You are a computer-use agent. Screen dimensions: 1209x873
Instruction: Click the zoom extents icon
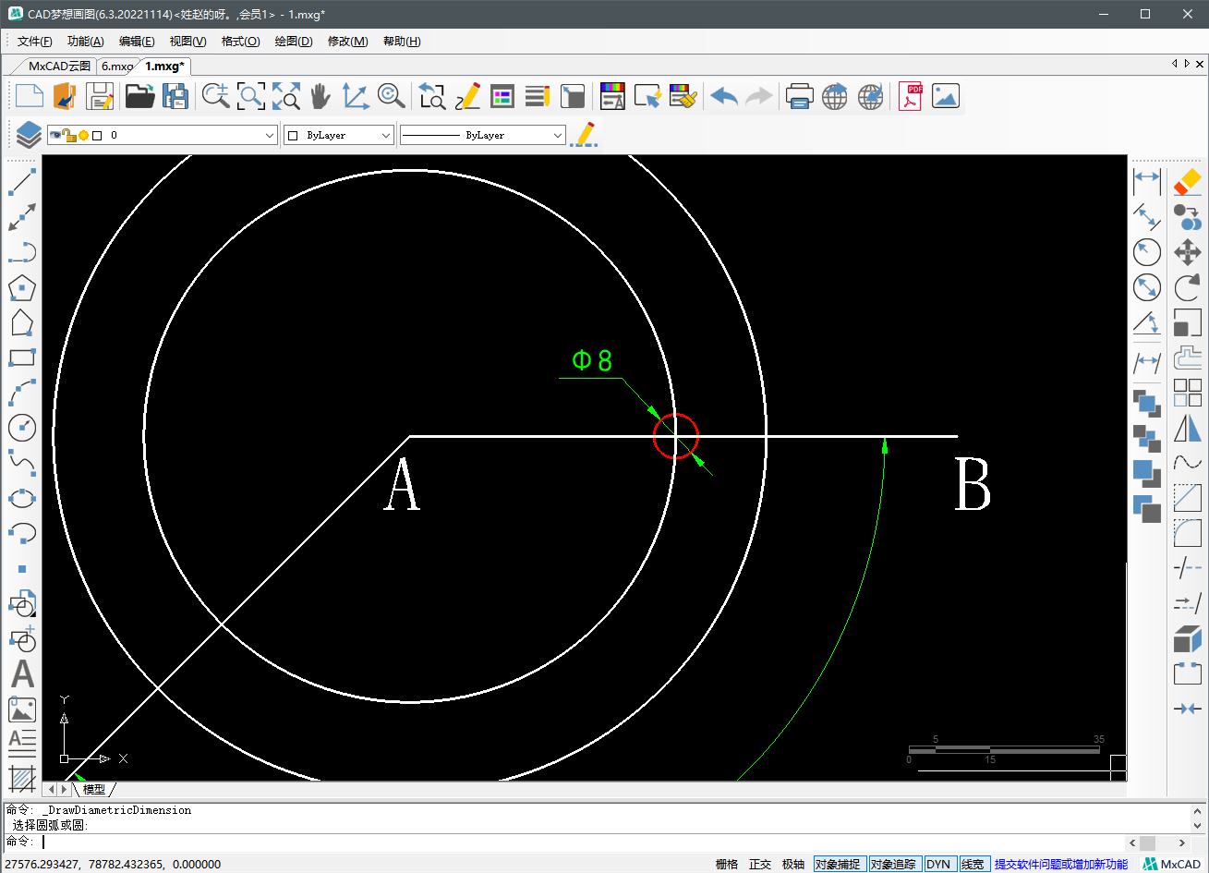pyautogui.click(x=285, y=96)
